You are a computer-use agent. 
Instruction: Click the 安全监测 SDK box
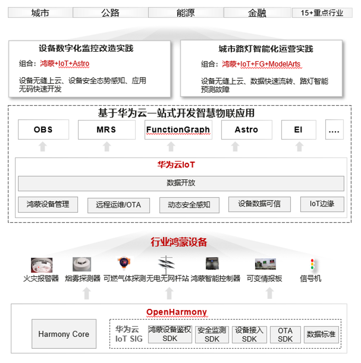point(212,335)
